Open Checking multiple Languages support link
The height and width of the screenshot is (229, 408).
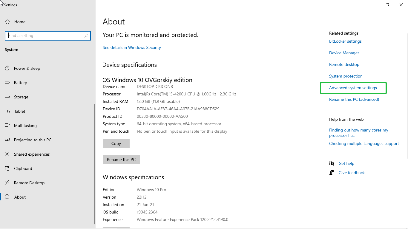pos(364,143)
